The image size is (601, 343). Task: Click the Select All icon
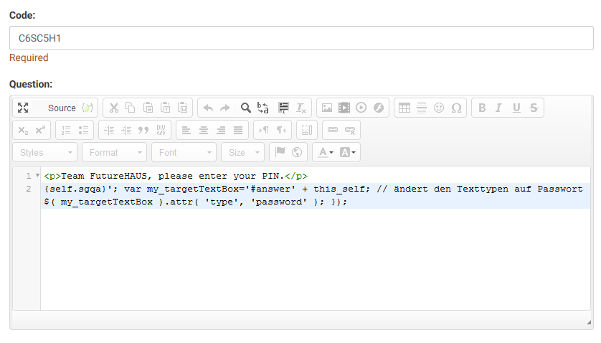click(283, 108)
